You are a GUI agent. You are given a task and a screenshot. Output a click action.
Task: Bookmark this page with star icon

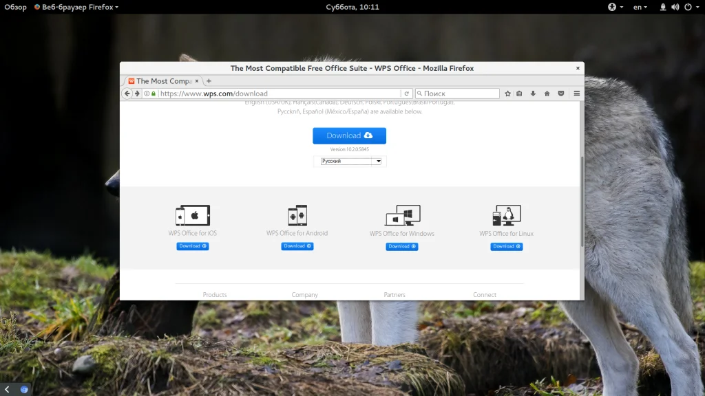[507, 93]
